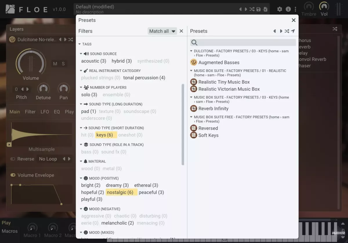Image resolution: width=348 pixels, height=243 pixels.
Task: Toggle the Volume Envelope switch
Action: pos(13,175)
